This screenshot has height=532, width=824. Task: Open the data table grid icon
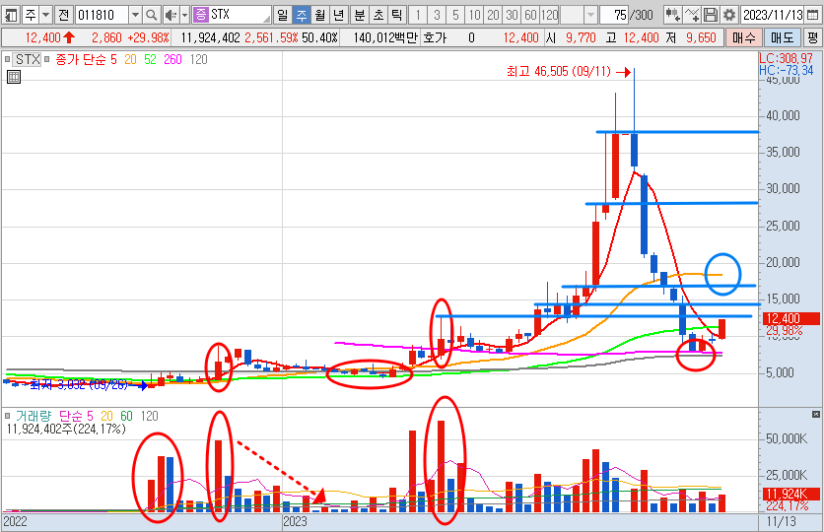coord(14,77)
